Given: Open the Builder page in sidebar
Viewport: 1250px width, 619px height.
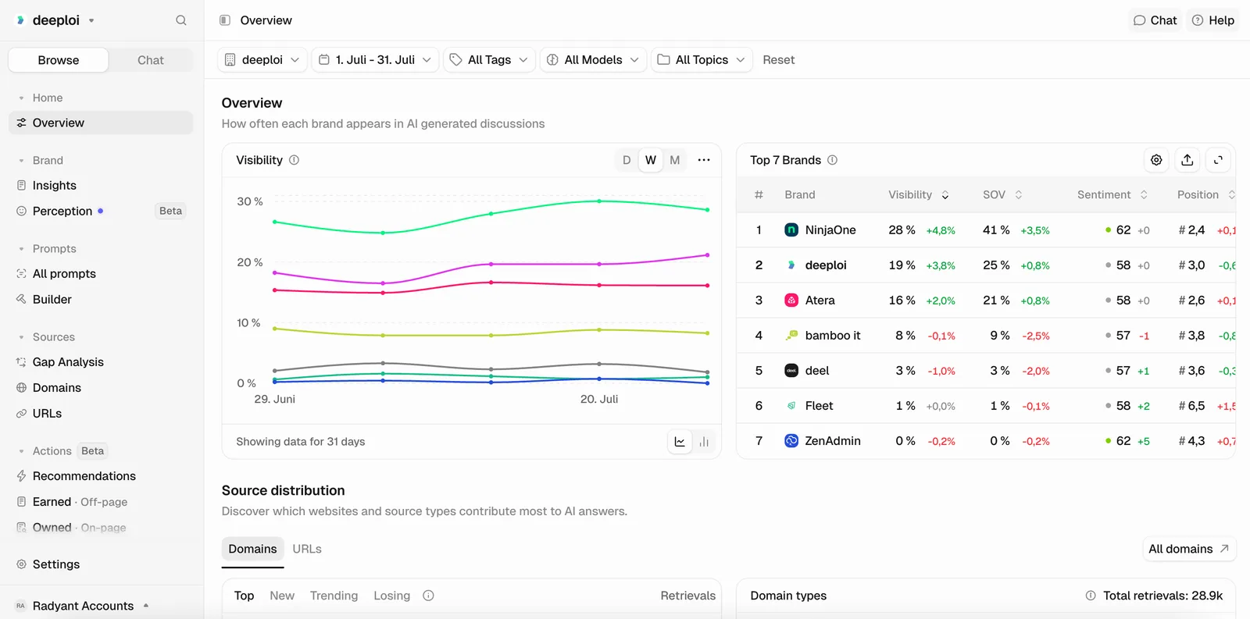Looking at the screenshot, I should (x=101, y=300).
